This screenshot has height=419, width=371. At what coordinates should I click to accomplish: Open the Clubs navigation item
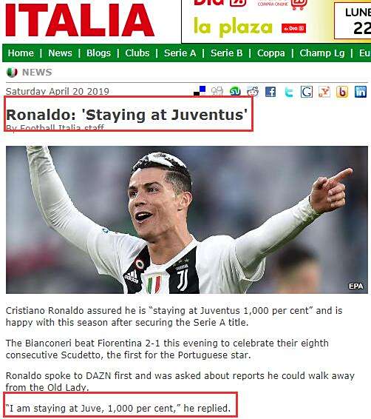point(137,53)
